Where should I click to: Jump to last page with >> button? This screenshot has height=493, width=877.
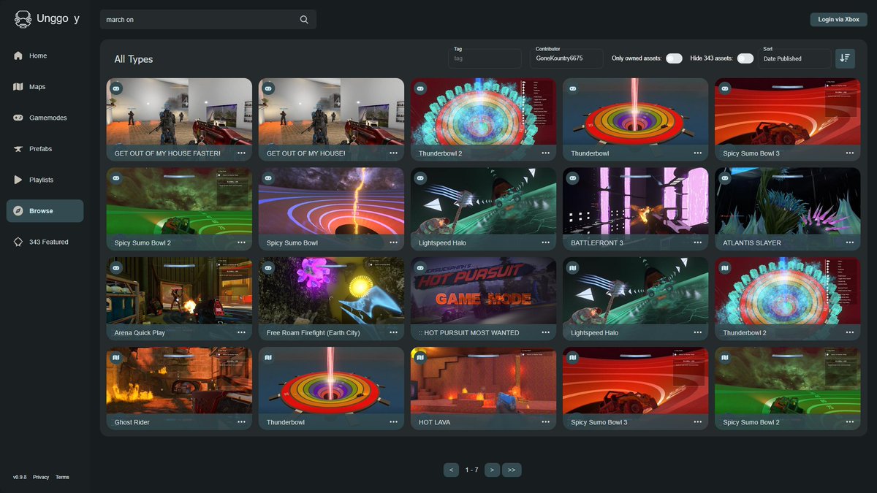[x=512, y=470]
